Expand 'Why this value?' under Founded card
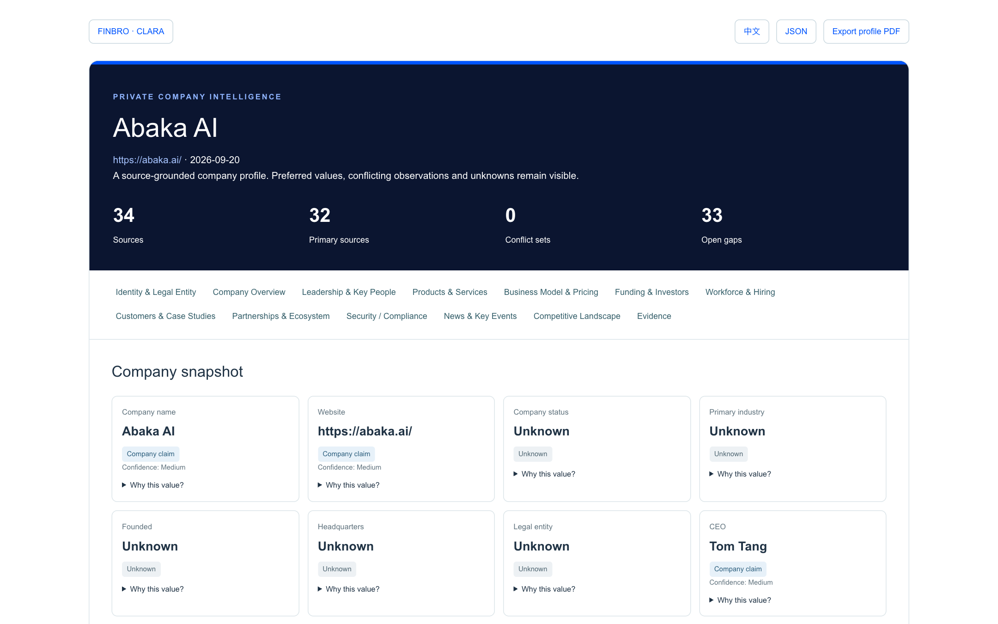This screenshot has height=624, width=998. tap(153, 589)
